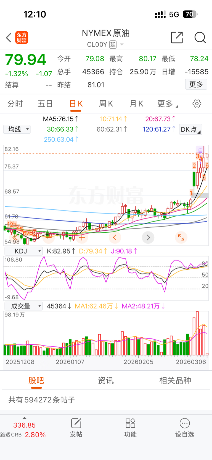This screenshot has height=460, width=212.
Task: Tap the 336.85 CRB index value
Action: [25, 425]
